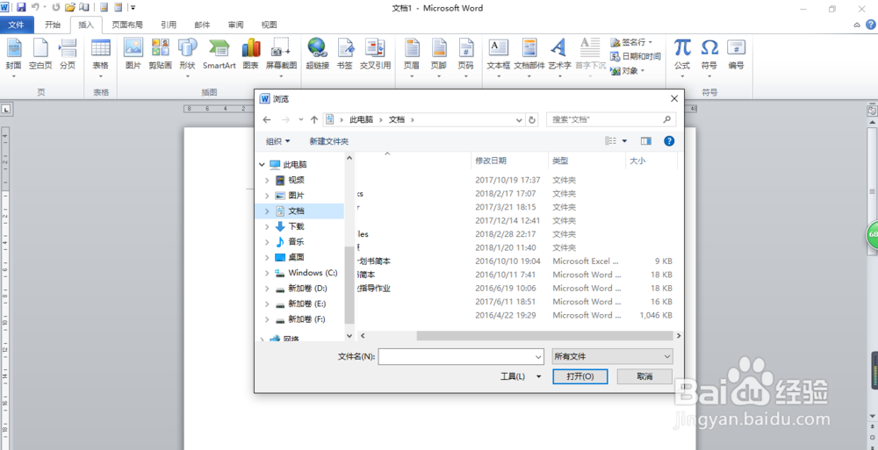The width and height of the screenshot is (878, 450).
Task: Select Desktop (桌面) in the navigation tree
Action: pos(296,258)
